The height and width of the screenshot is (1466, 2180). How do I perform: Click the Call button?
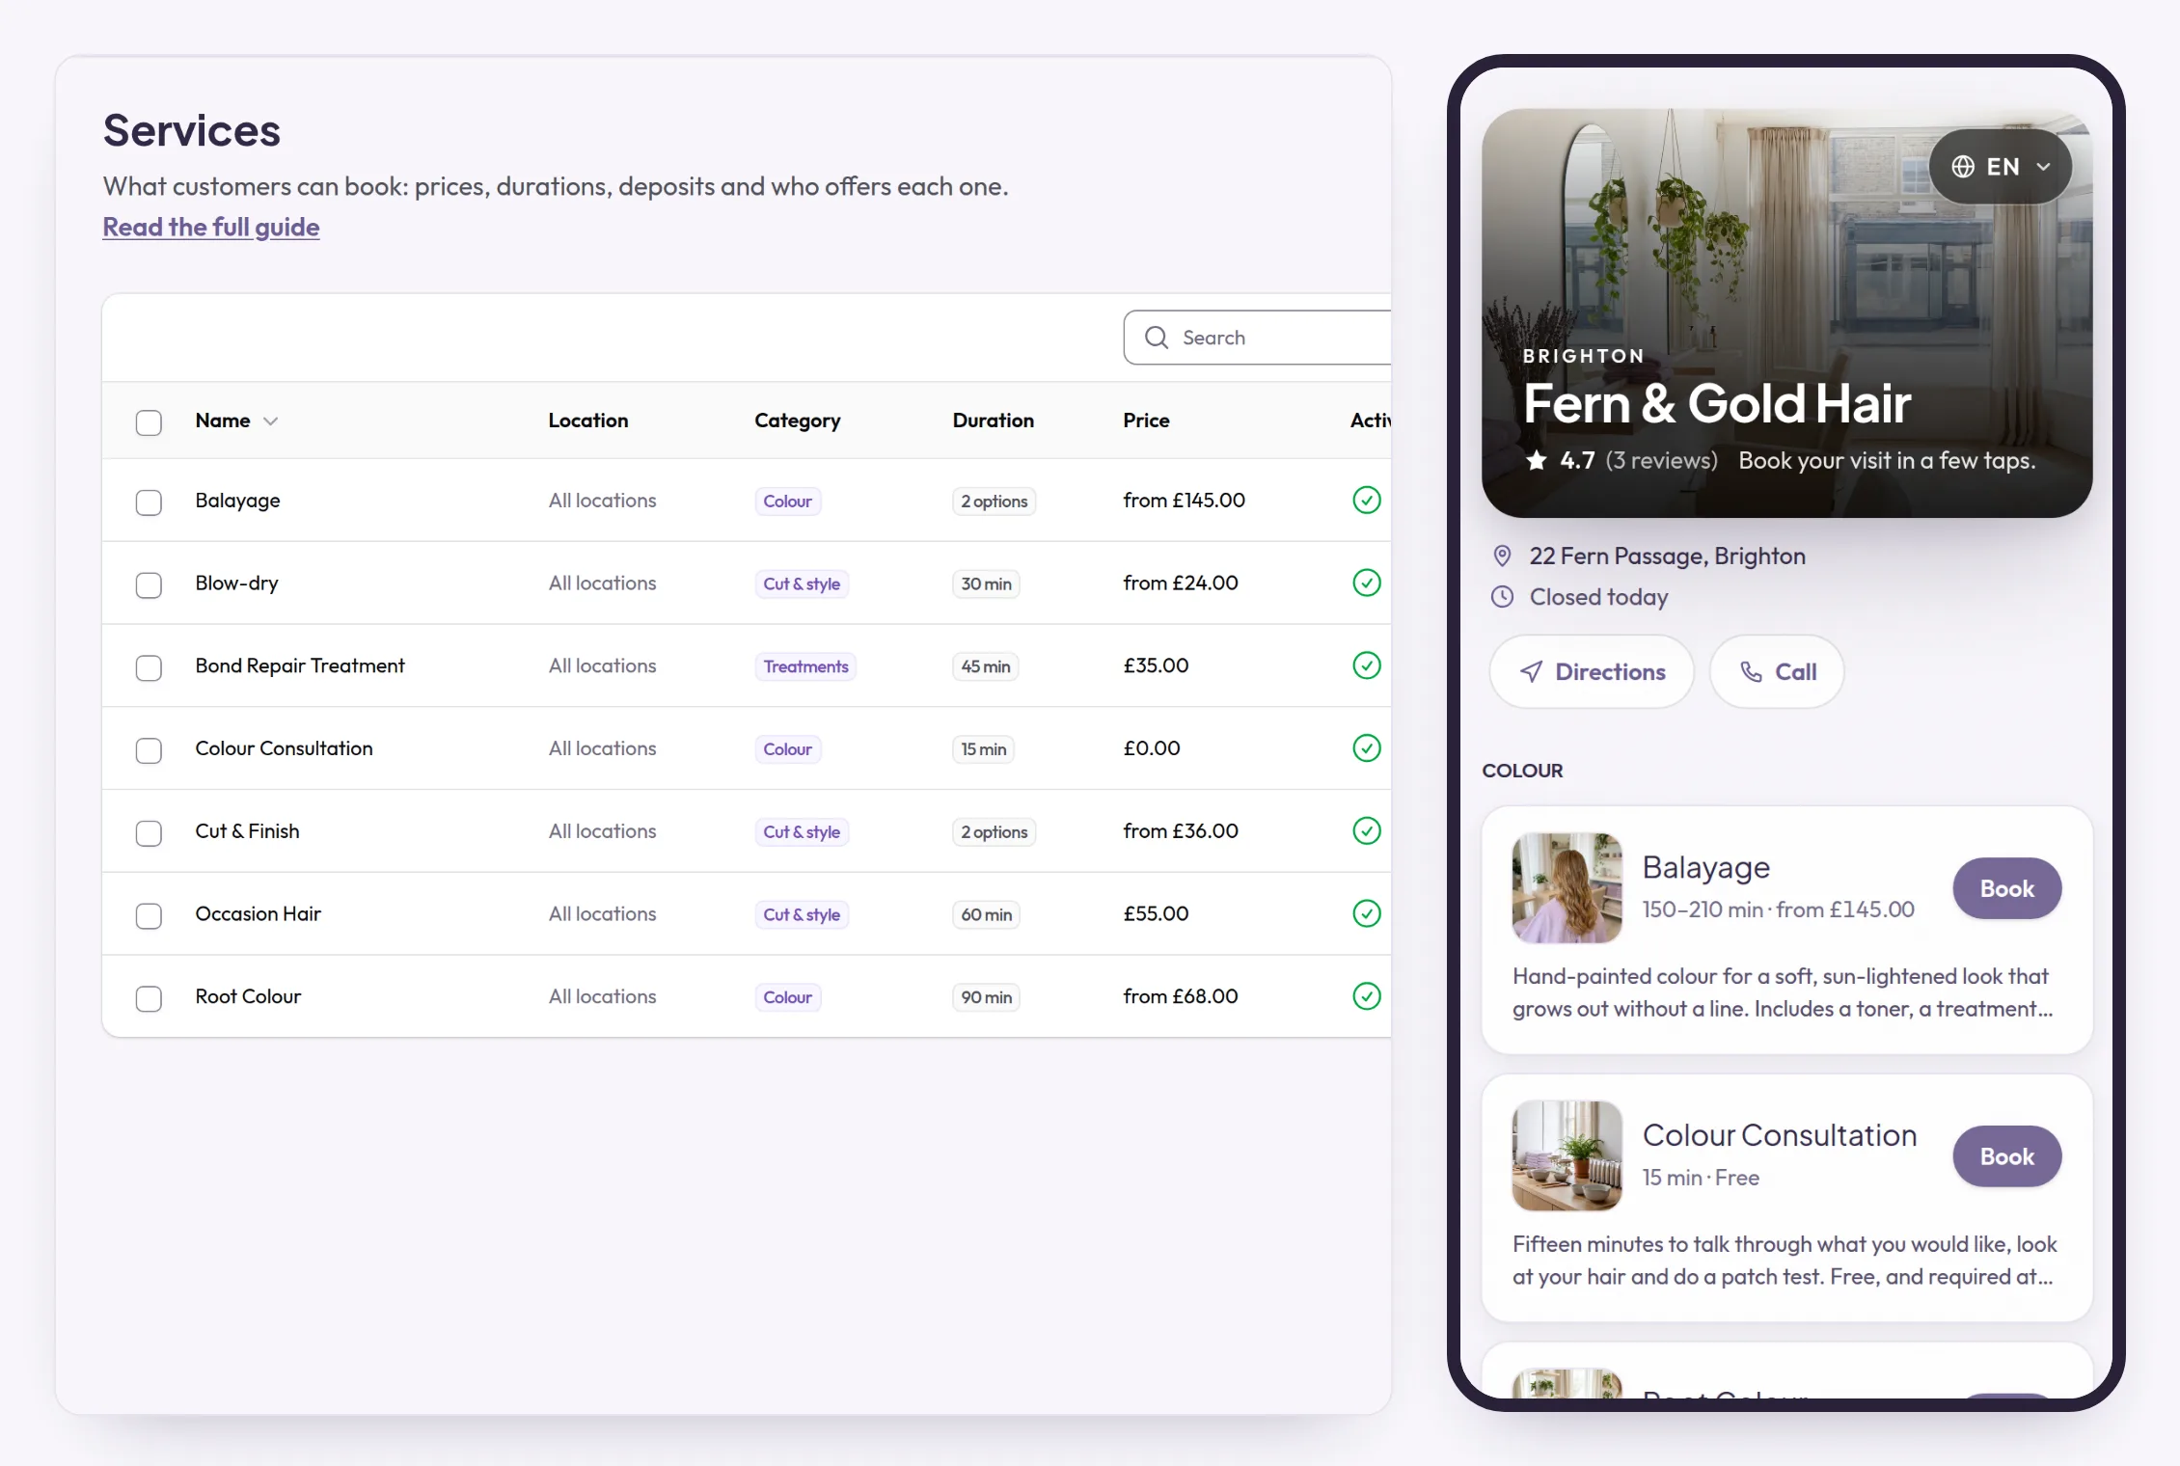point(1777,672)
